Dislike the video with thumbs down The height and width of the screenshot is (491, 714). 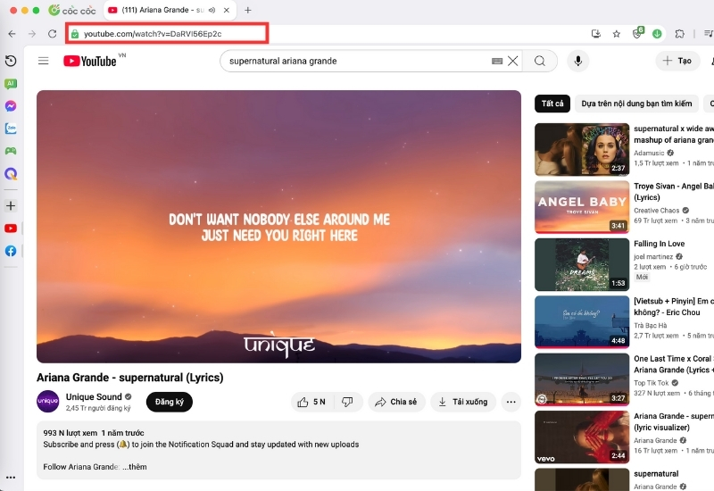click(x=348, y=402)
